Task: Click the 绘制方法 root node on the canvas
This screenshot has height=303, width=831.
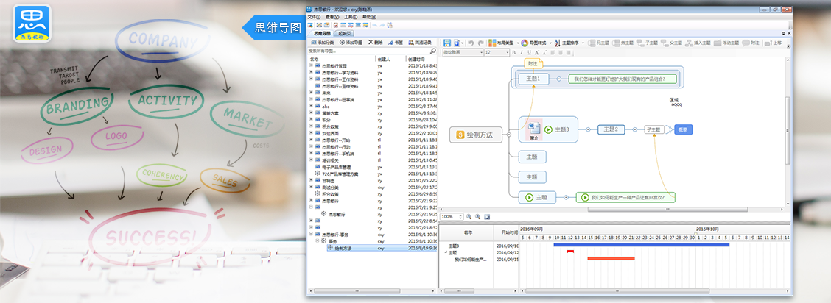Action: (475, 135)
